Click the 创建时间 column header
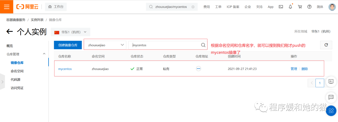This screenshot has width=338, height=122. (234, 56)
